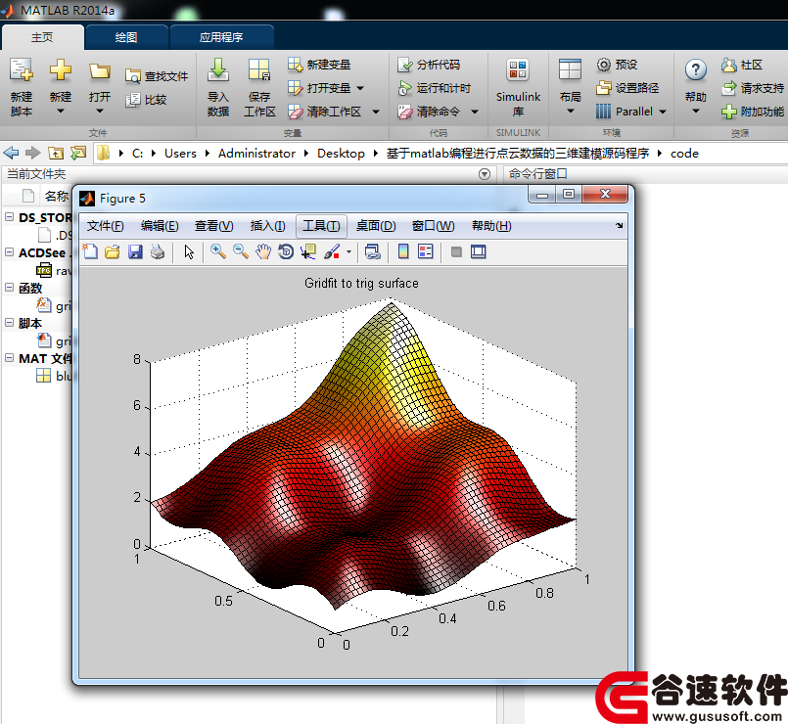Click the 比较 (Compare) icon
The width and height of the screenshot is (788, 724).
point(133,100)
